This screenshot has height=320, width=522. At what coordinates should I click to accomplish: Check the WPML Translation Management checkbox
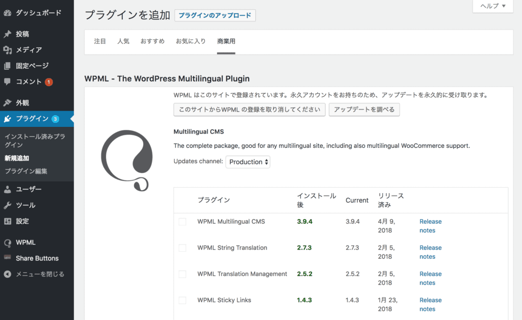(182, 274)
